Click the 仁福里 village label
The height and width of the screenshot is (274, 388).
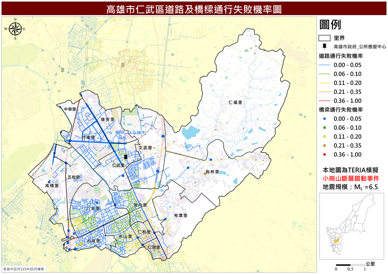[x=236, y=102]
